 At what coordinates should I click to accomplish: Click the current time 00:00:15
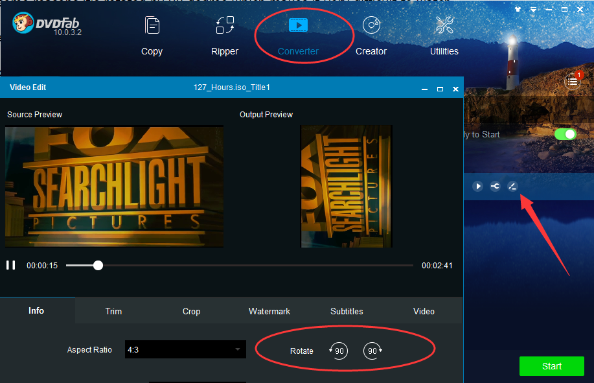(42, 265)
